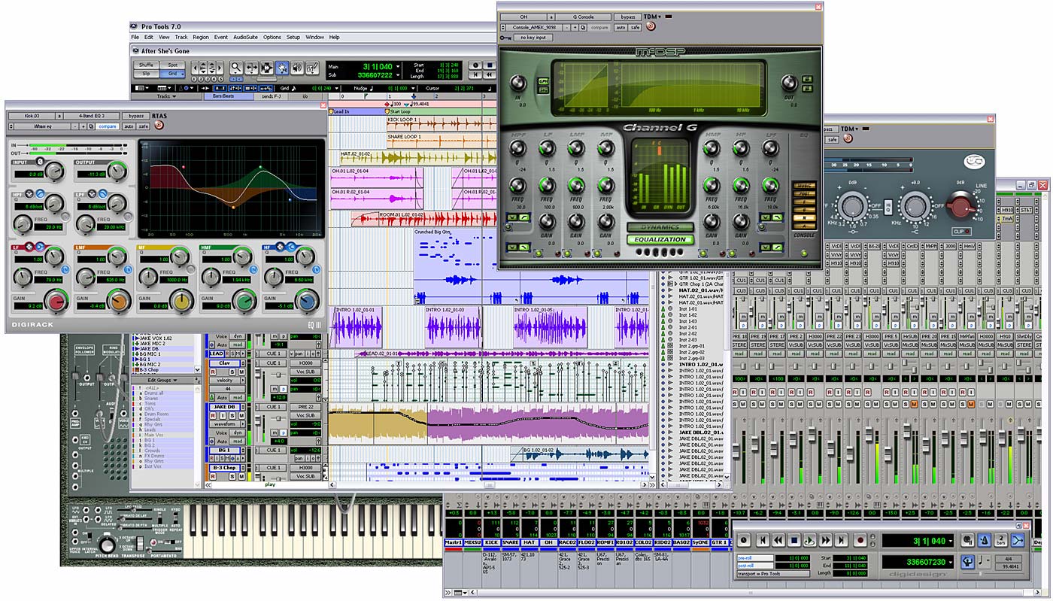Click the Shuffle edit mode button
The width and height of the screenshot is (1053, 601).
pos(146,65)
